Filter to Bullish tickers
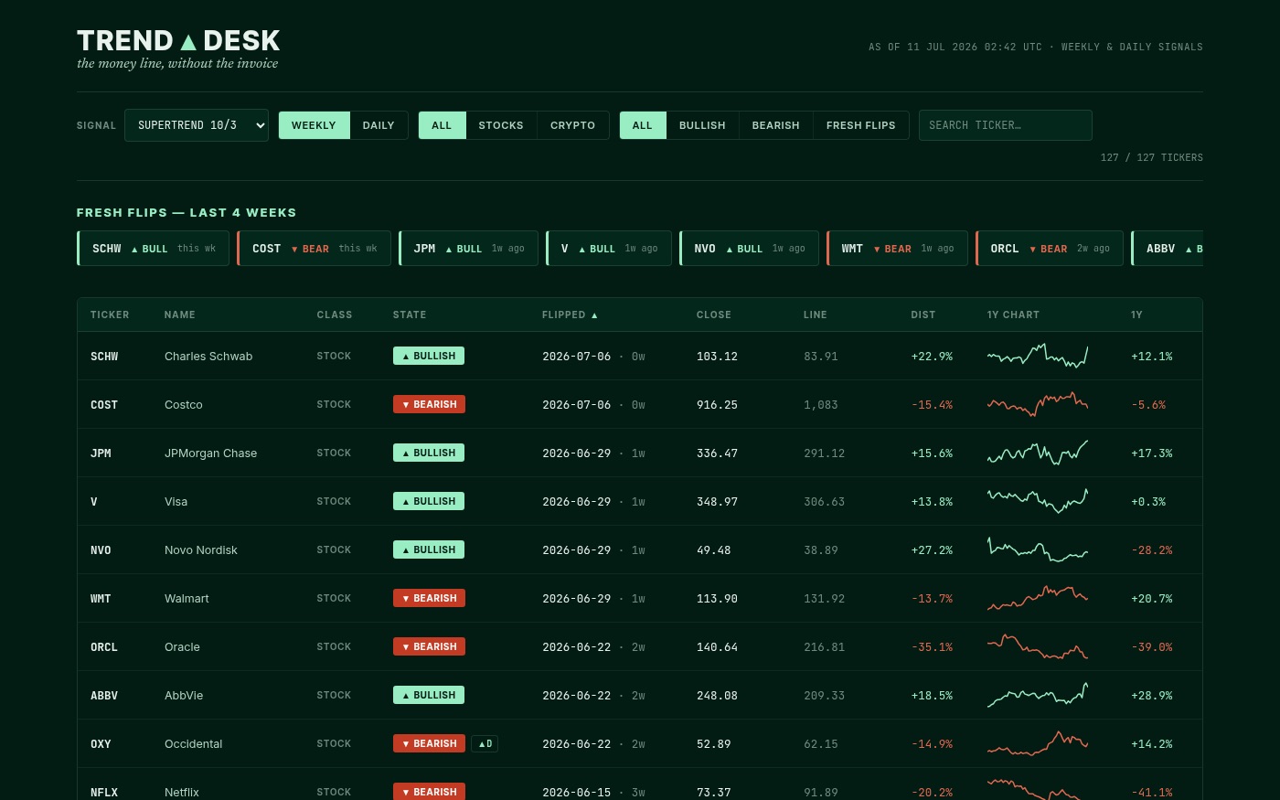Screen dimensions: 1280x800 702,125
